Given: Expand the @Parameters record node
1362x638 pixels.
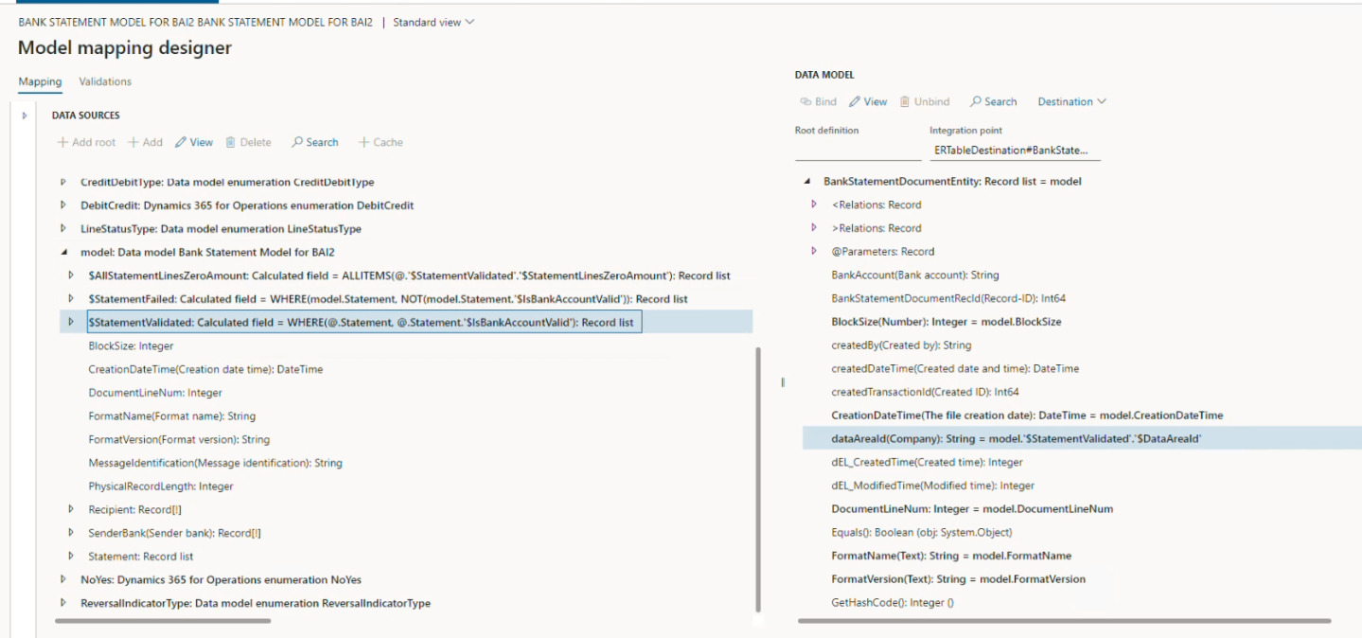Looking at the screenshot, I should pyautogui.click(x=814, y=252).
